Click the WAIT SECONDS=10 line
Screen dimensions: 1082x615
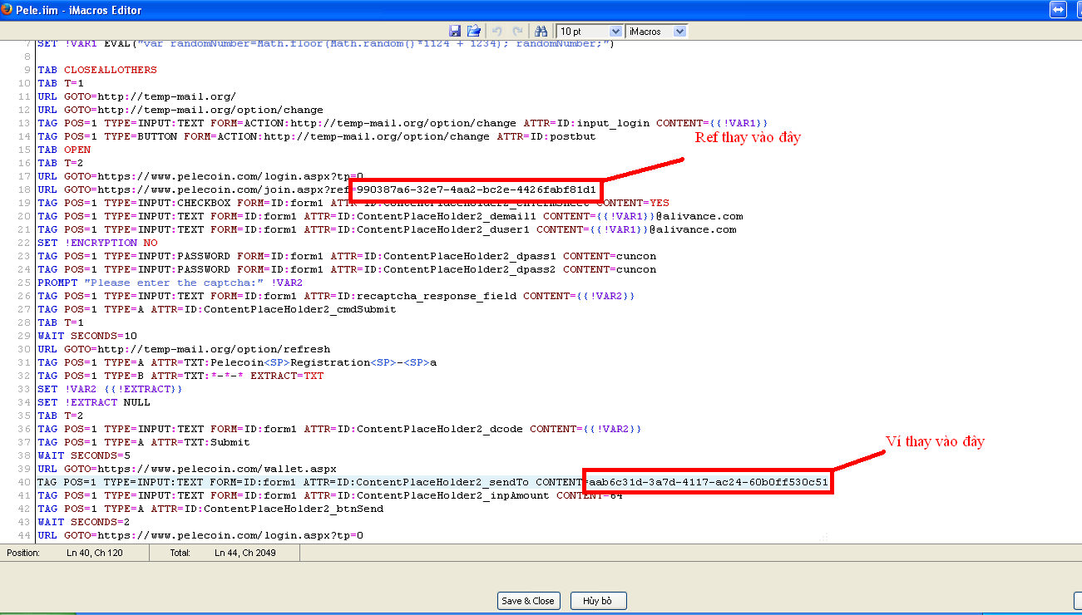pyautogui.click(x=87, y=336)
